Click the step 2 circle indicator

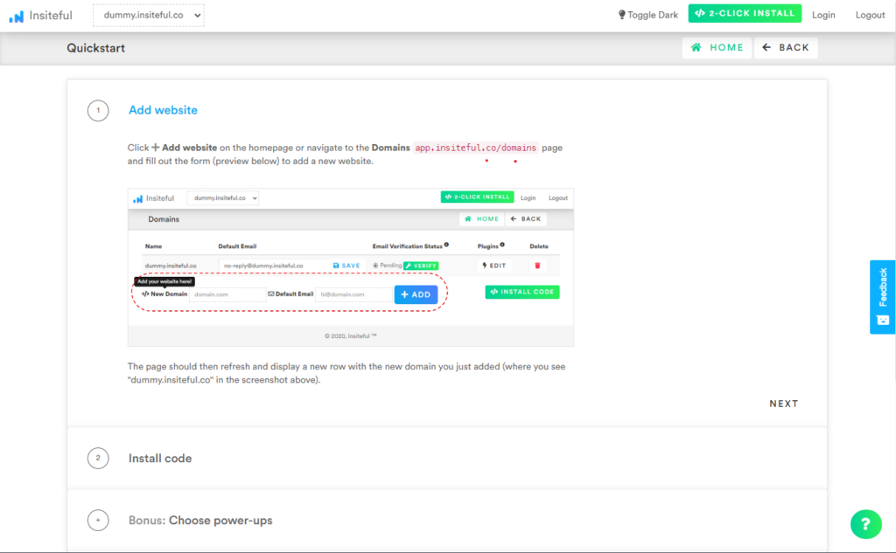pyautogui.click(x=98, y=458)
